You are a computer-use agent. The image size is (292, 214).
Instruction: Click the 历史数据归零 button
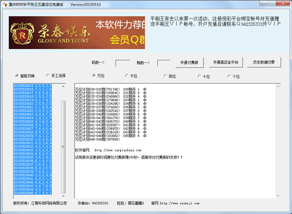[264, 62]
